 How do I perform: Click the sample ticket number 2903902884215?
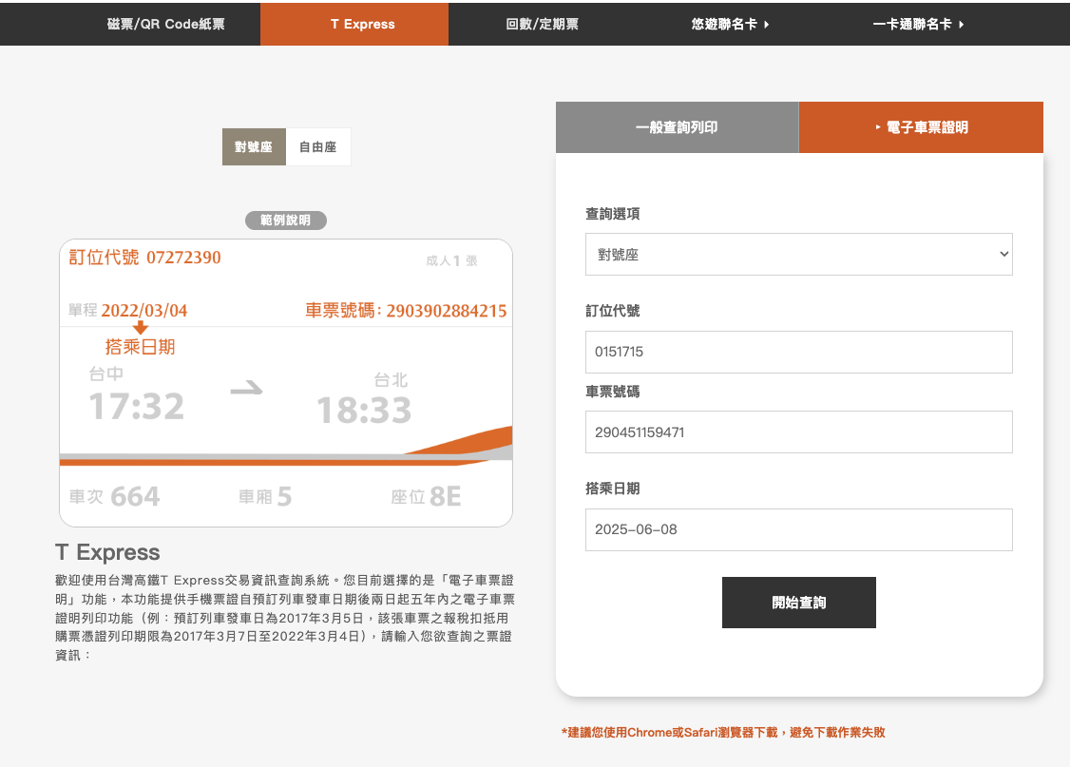(446, 311)
